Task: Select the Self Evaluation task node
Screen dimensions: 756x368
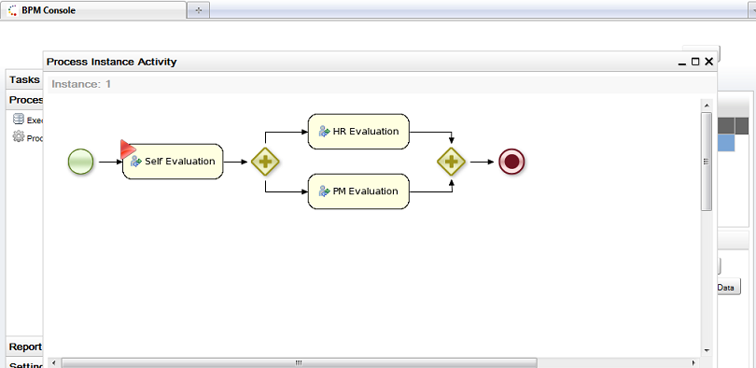Action: click(x=173, y=162)
